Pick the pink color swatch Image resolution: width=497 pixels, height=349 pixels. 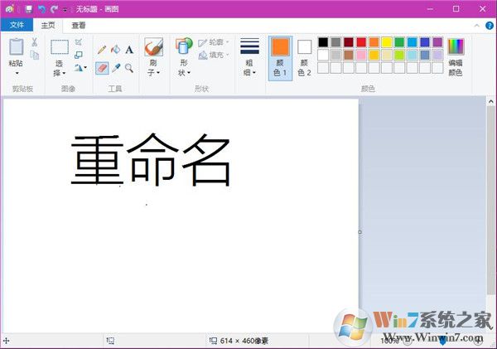(x=361, y=55)
